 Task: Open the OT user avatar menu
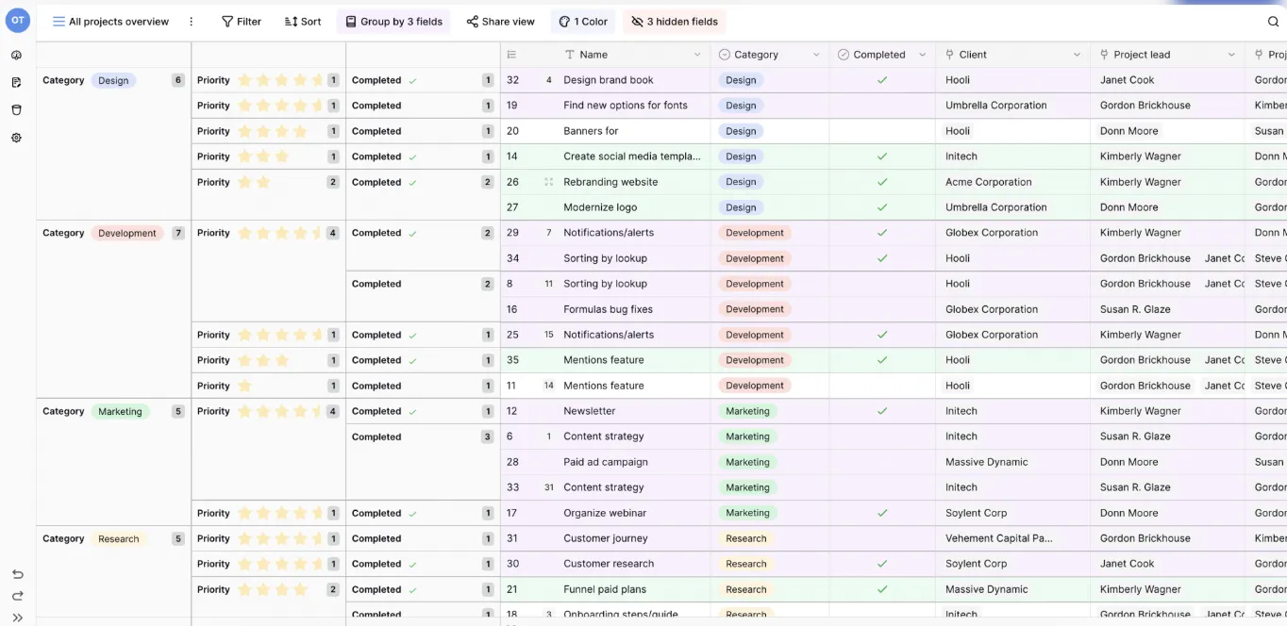[x=17, y=20]
